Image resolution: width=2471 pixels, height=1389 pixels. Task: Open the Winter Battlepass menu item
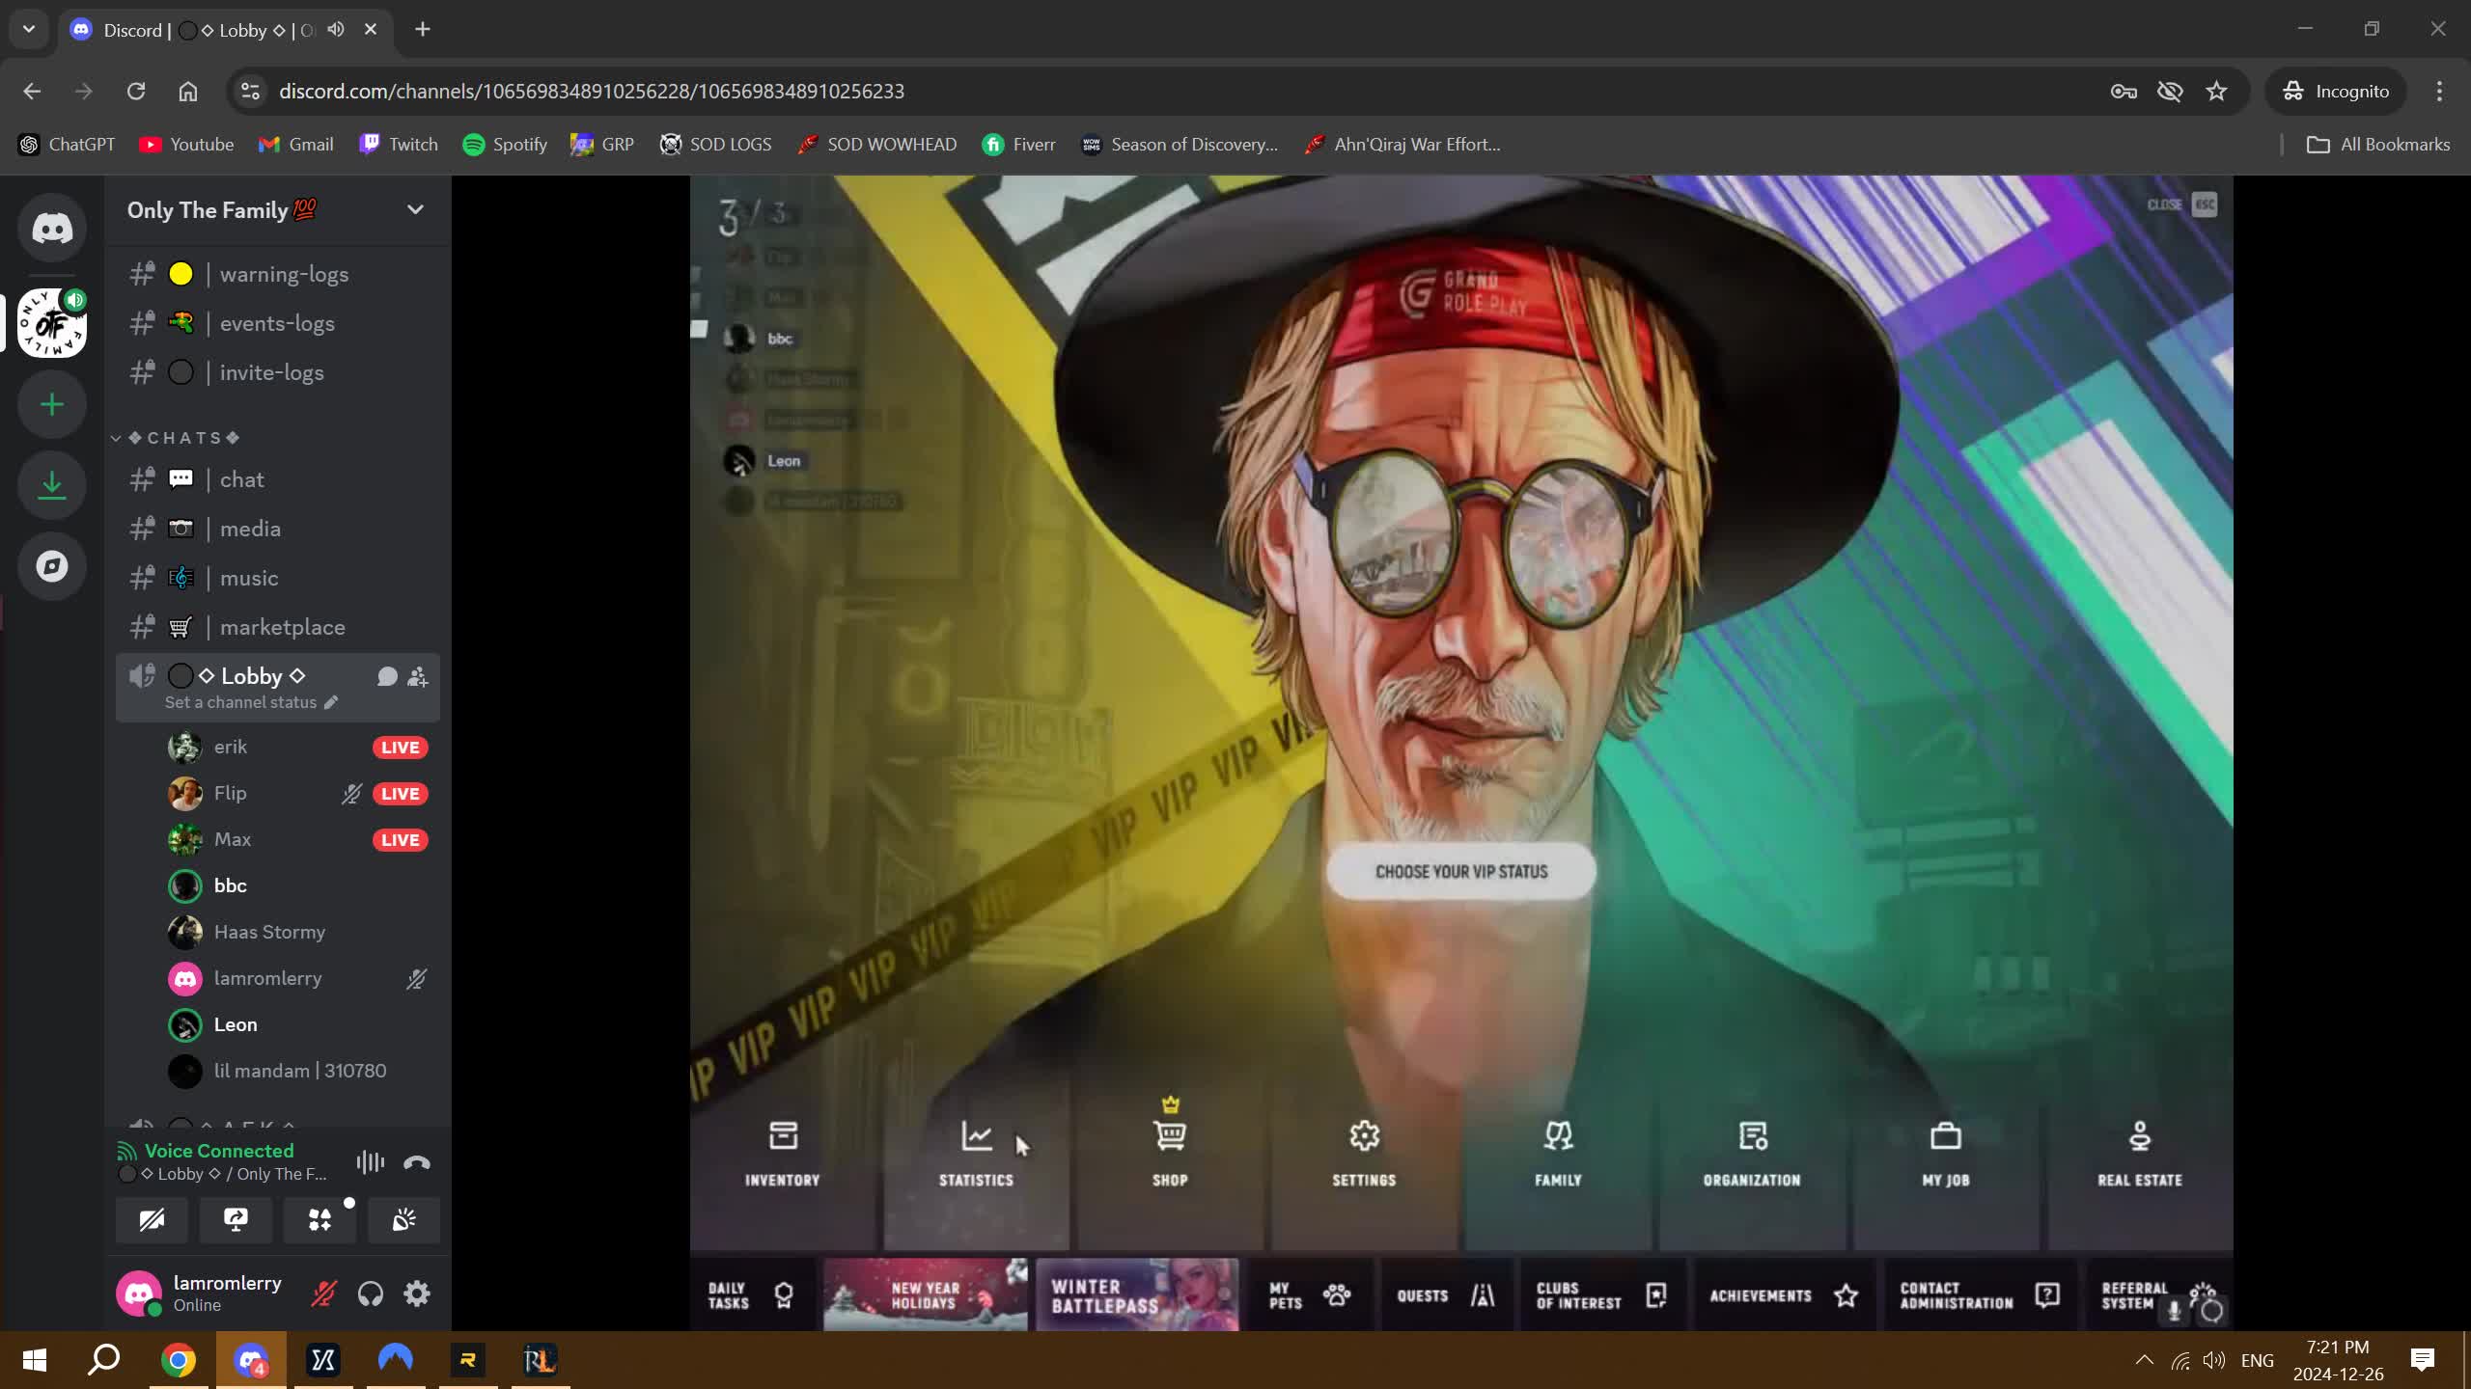(x=1135, y=1295)
